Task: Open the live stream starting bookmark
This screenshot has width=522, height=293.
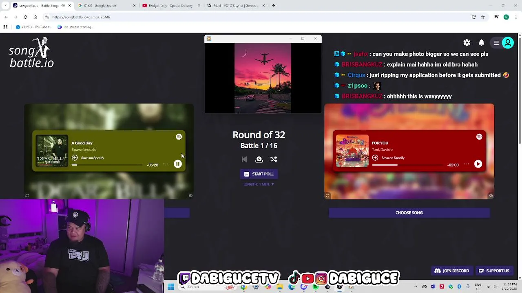Action: pyautogui.click(x=75, y=27)
